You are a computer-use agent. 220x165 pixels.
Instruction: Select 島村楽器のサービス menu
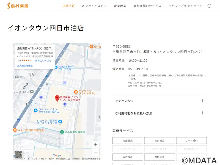point(147,6)
